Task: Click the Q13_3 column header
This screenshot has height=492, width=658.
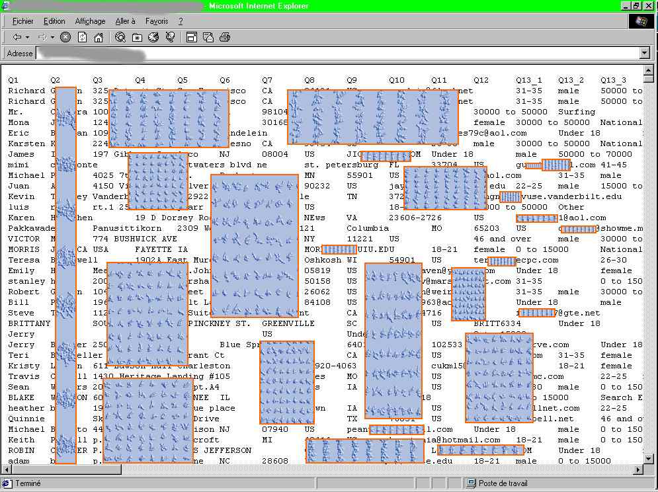Action: click(614, 80)
